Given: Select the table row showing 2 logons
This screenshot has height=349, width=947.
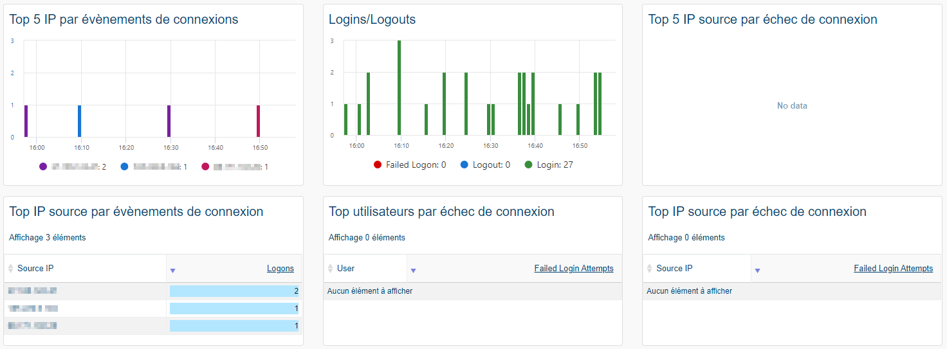Looking at the screenshot, I should [152, 291].
